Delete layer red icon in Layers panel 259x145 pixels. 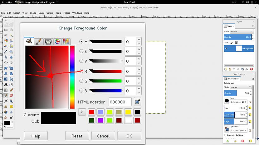[x=252, y=69]
